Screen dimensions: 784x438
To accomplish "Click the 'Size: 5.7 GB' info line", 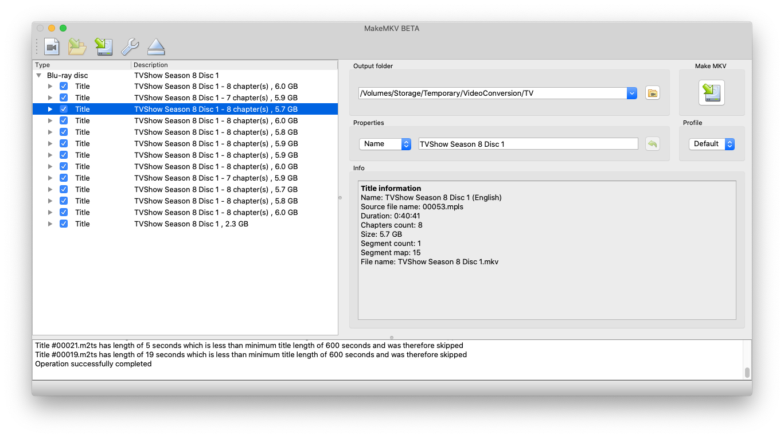I will [381, 234].
